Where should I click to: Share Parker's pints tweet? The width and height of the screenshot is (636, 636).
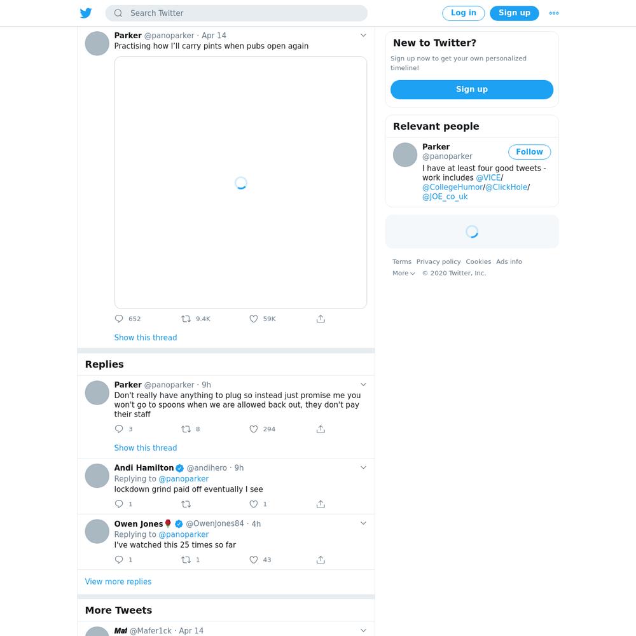tap(321, 319)
